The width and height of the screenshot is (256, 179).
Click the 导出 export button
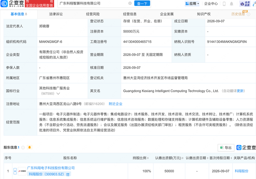(x=226, y=148)
